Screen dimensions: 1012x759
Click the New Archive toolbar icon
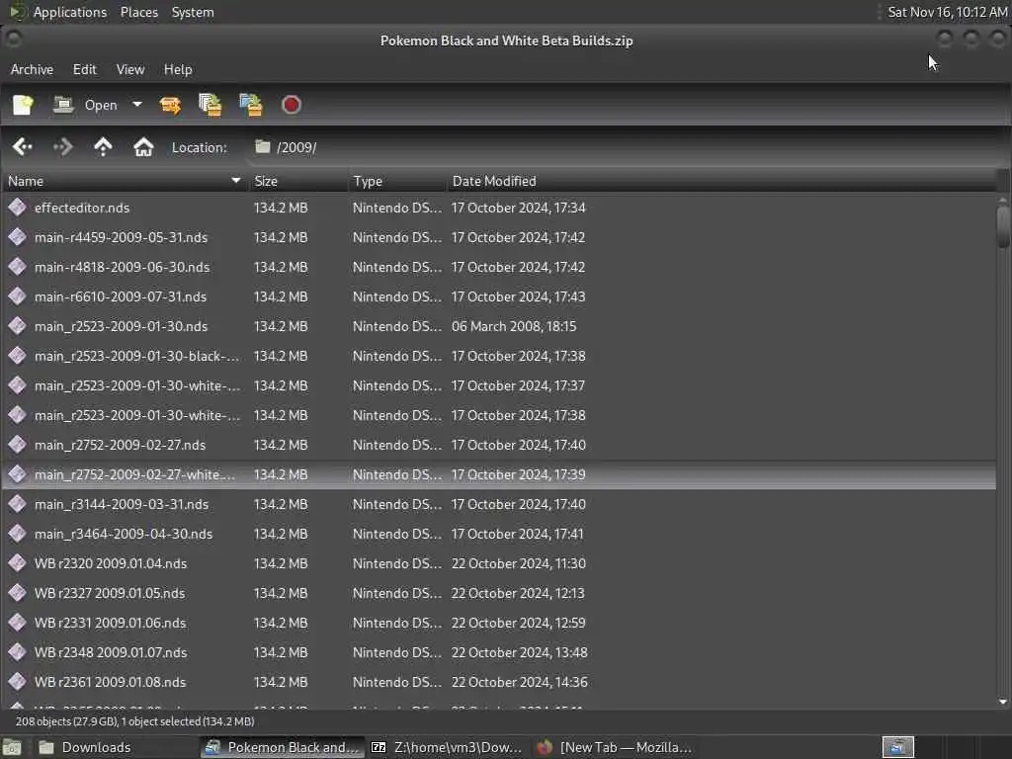[x=23, y=105]
